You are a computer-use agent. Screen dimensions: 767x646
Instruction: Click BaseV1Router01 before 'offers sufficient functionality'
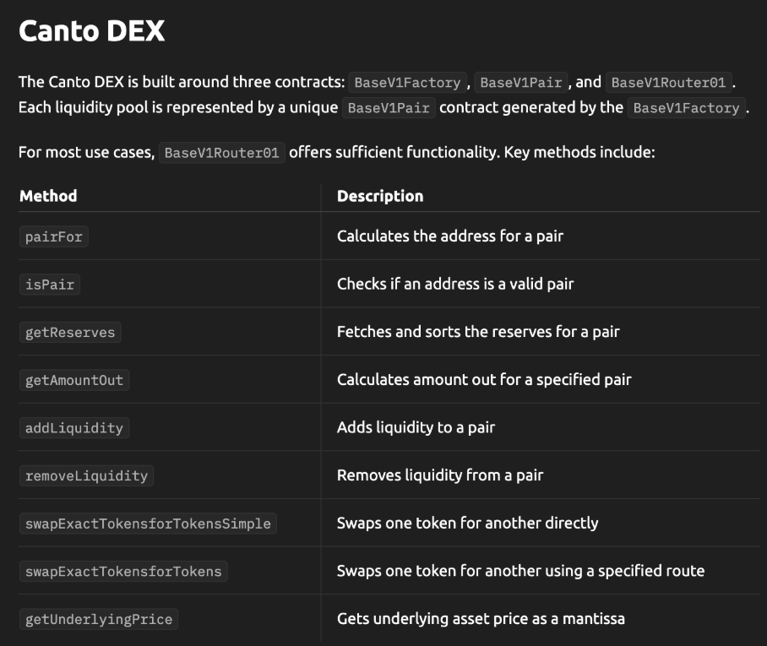pyautogui.click(x=222, y=154)
